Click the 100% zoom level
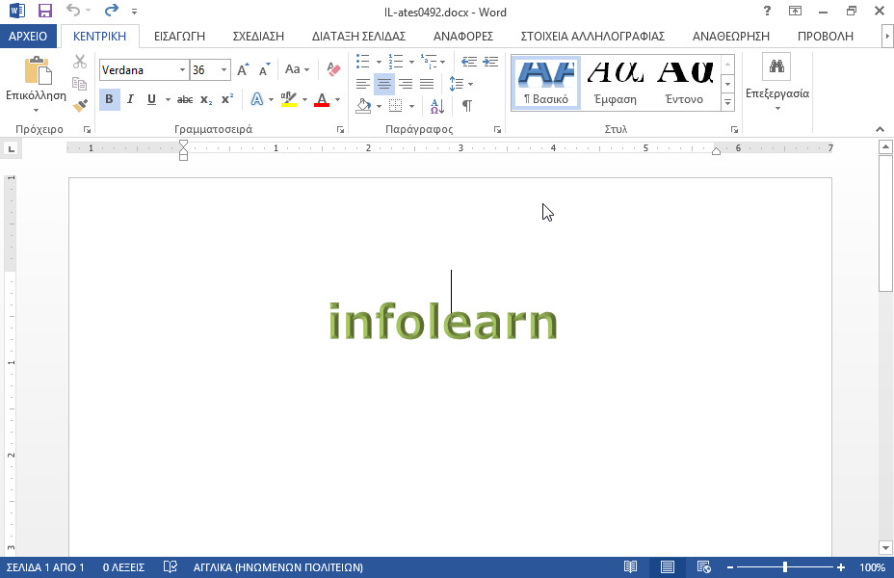Viewport: 894px width, 578px height. click(873, 567)
